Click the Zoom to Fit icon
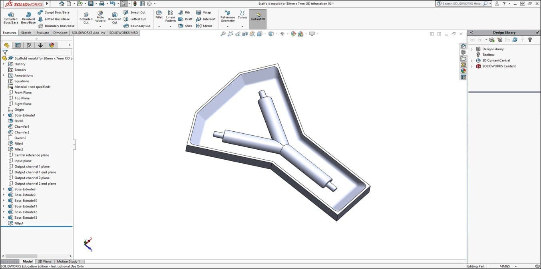 (x=223, y=34)
